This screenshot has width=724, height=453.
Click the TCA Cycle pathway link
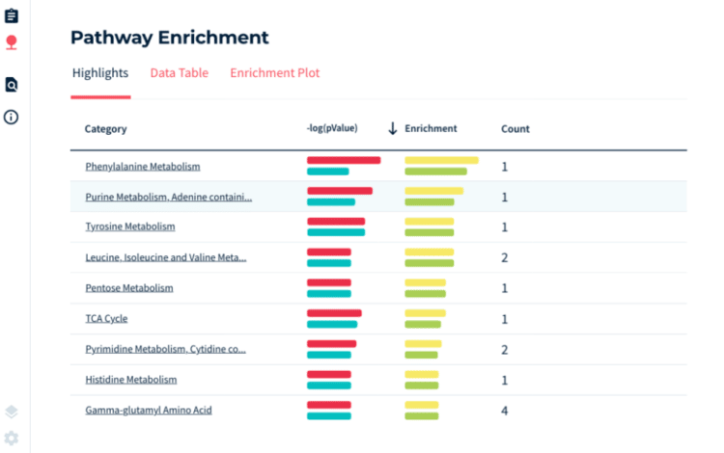click(106, 318)
